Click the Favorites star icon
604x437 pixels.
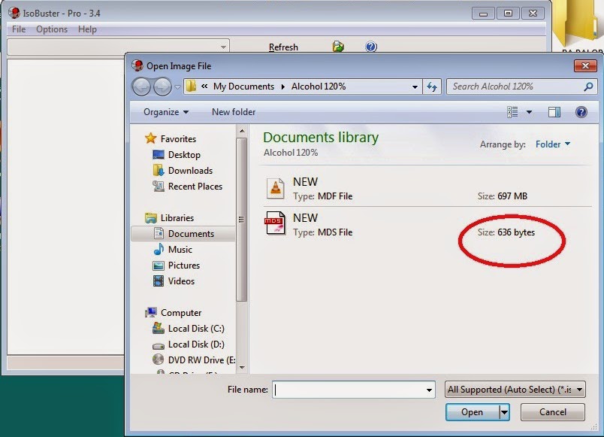tap(150, 138)
